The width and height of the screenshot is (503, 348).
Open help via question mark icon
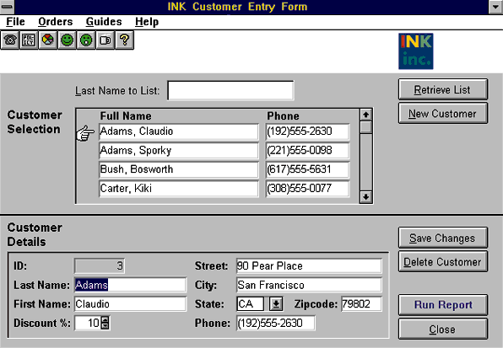pyautogui.click(x=124, y=40)
